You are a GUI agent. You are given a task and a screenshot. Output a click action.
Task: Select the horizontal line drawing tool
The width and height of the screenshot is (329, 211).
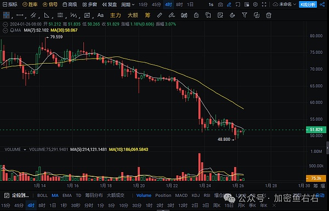click(20, 15)
